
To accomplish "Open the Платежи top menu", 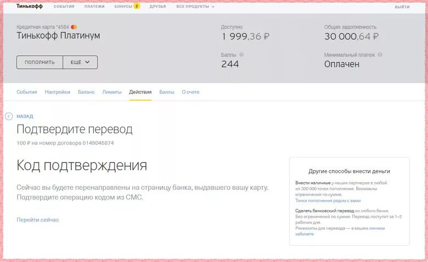I will (x=94, y=7).
